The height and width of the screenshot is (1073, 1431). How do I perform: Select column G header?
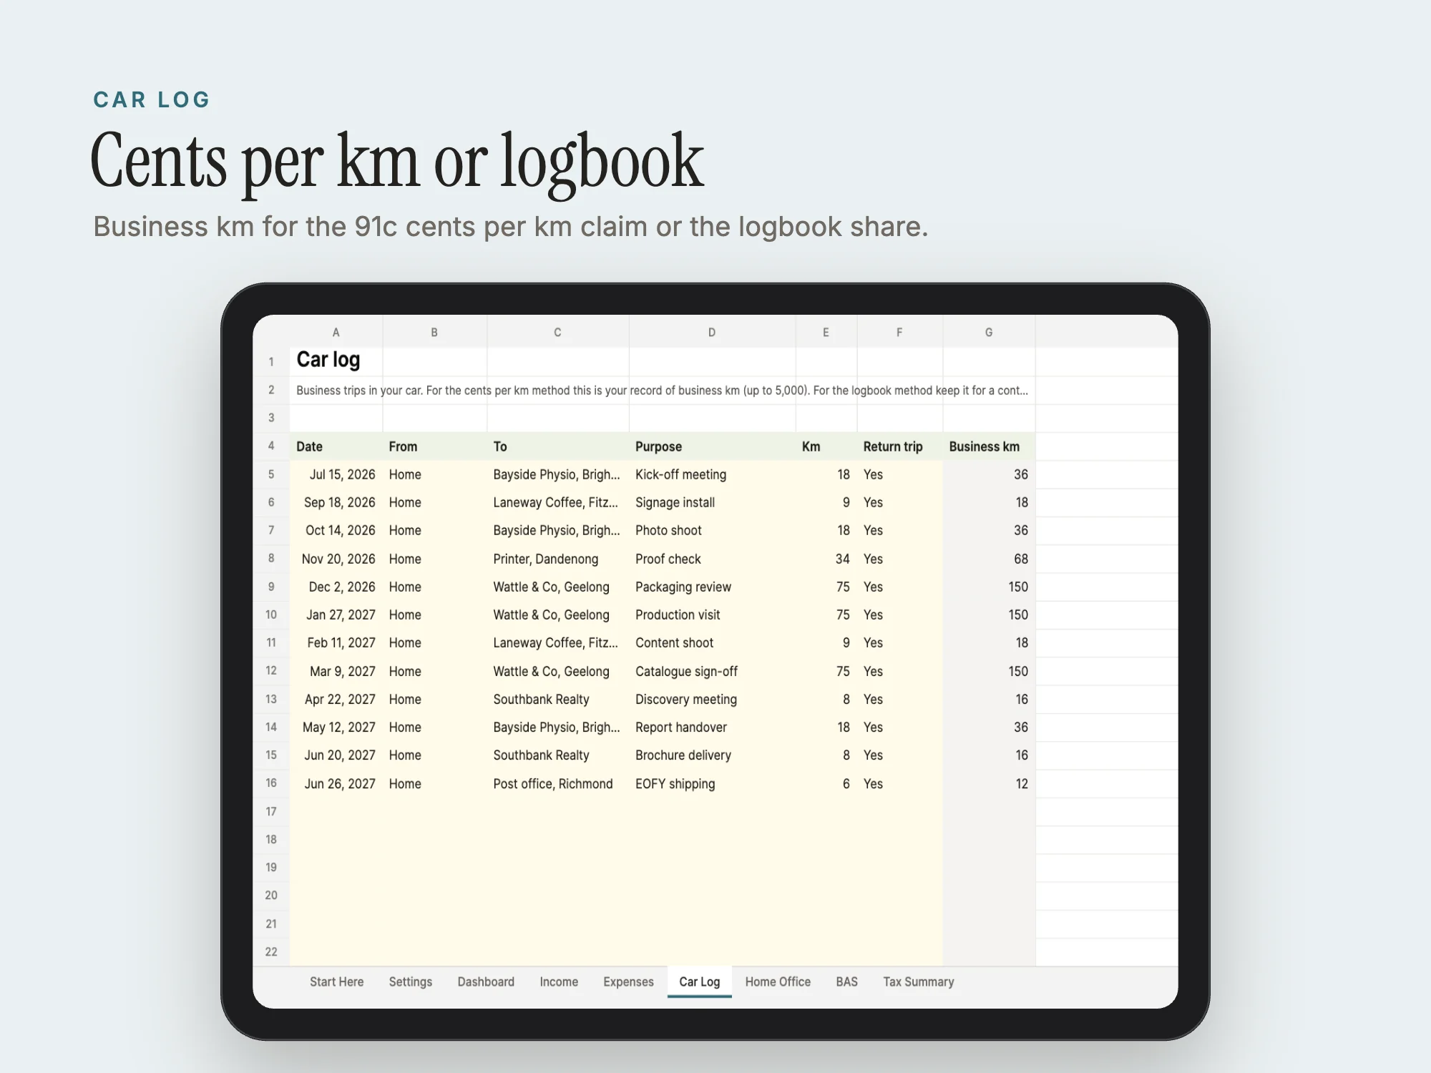[989, 332]
